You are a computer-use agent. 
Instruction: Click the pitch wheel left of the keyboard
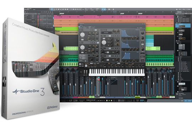pos(84,72)
